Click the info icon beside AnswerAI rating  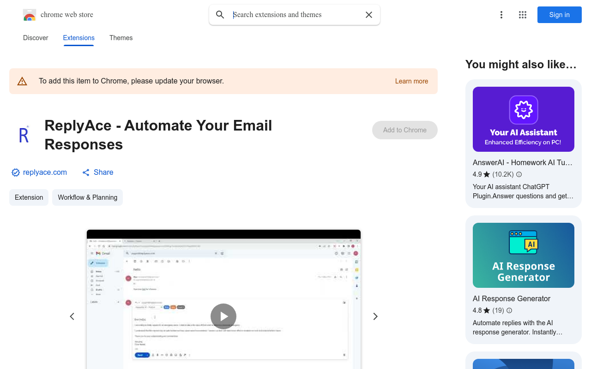[519, 174]
